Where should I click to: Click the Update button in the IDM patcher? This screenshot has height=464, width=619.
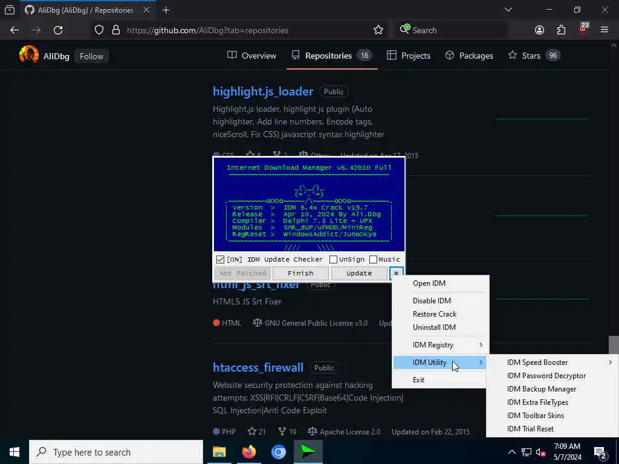click(359, 273)
